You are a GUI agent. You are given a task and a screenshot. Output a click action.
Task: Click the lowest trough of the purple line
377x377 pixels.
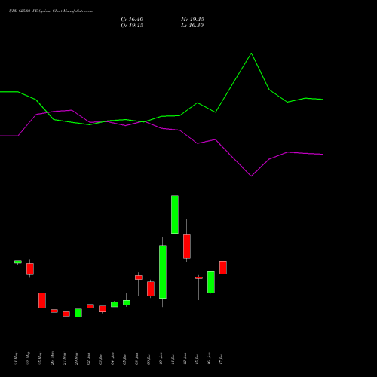coord(251,176)
